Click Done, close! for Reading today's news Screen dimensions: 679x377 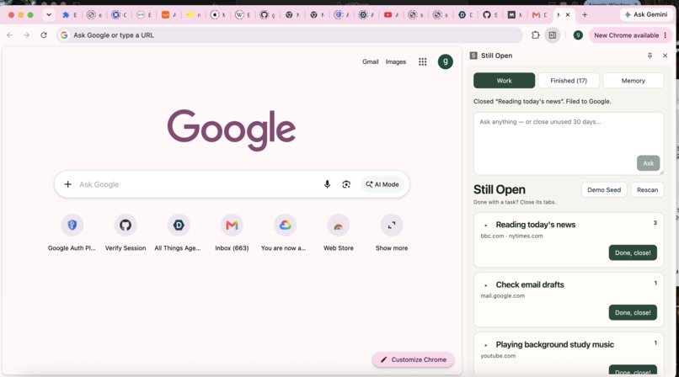pyautogui.click(x=633, y=252)
